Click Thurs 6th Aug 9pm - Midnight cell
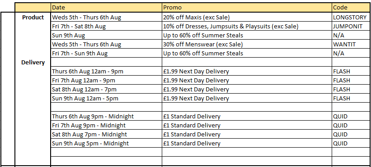This screenshot has height=167, width=371. (x=106, y=116)
